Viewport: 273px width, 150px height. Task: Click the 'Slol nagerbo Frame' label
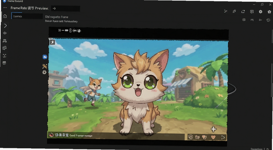click(57, 17)
